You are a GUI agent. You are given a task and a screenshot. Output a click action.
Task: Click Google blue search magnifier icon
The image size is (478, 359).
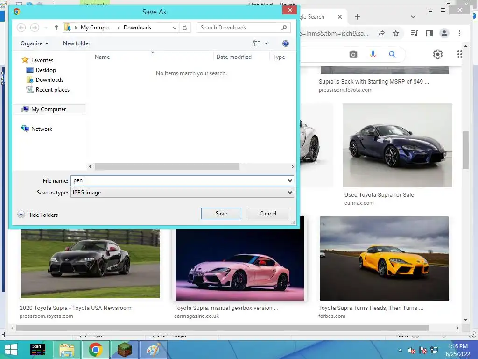click(x=392, y=55)
